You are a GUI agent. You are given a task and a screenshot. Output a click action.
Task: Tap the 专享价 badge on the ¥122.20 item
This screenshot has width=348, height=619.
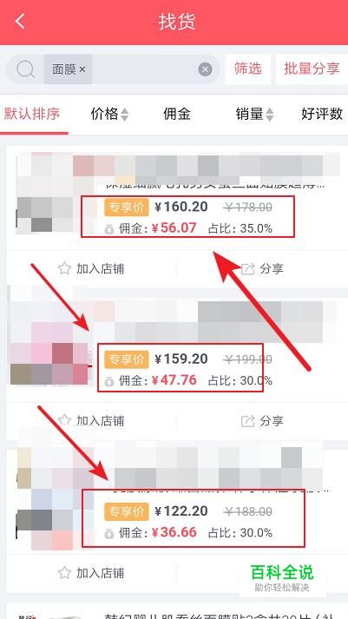click(x=126, y=511)
